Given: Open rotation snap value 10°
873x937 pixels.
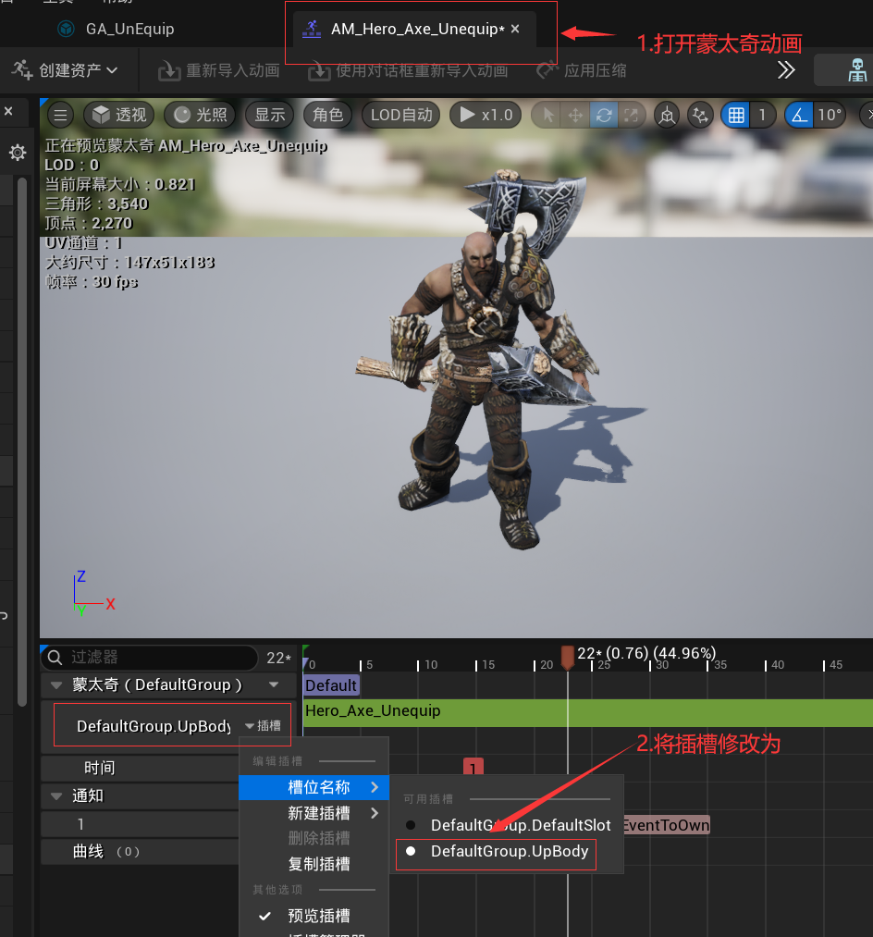Looking at the screenshot, I should (830, 115).
